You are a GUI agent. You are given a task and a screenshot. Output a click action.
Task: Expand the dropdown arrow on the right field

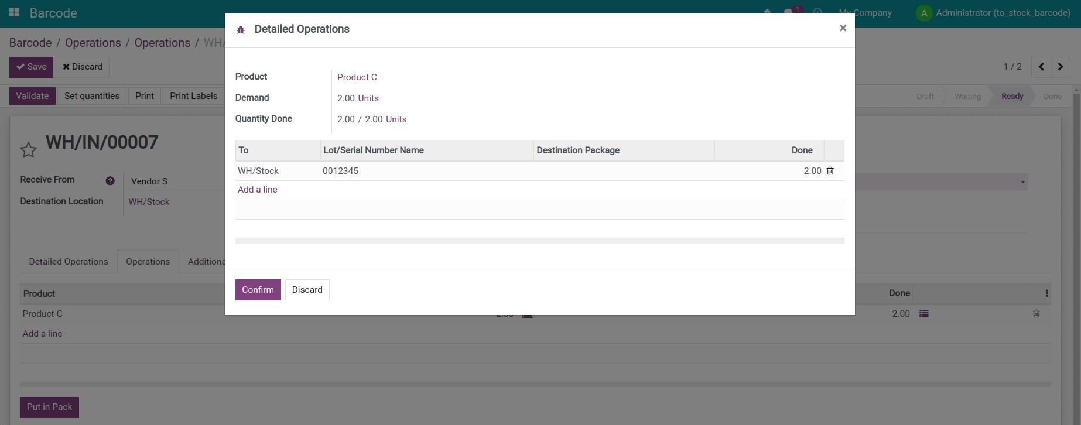(1022, 181)
